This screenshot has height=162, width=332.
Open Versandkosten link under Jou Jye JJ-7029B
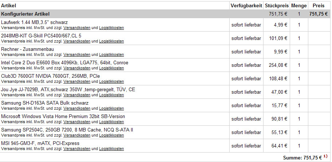pos(77,95)
